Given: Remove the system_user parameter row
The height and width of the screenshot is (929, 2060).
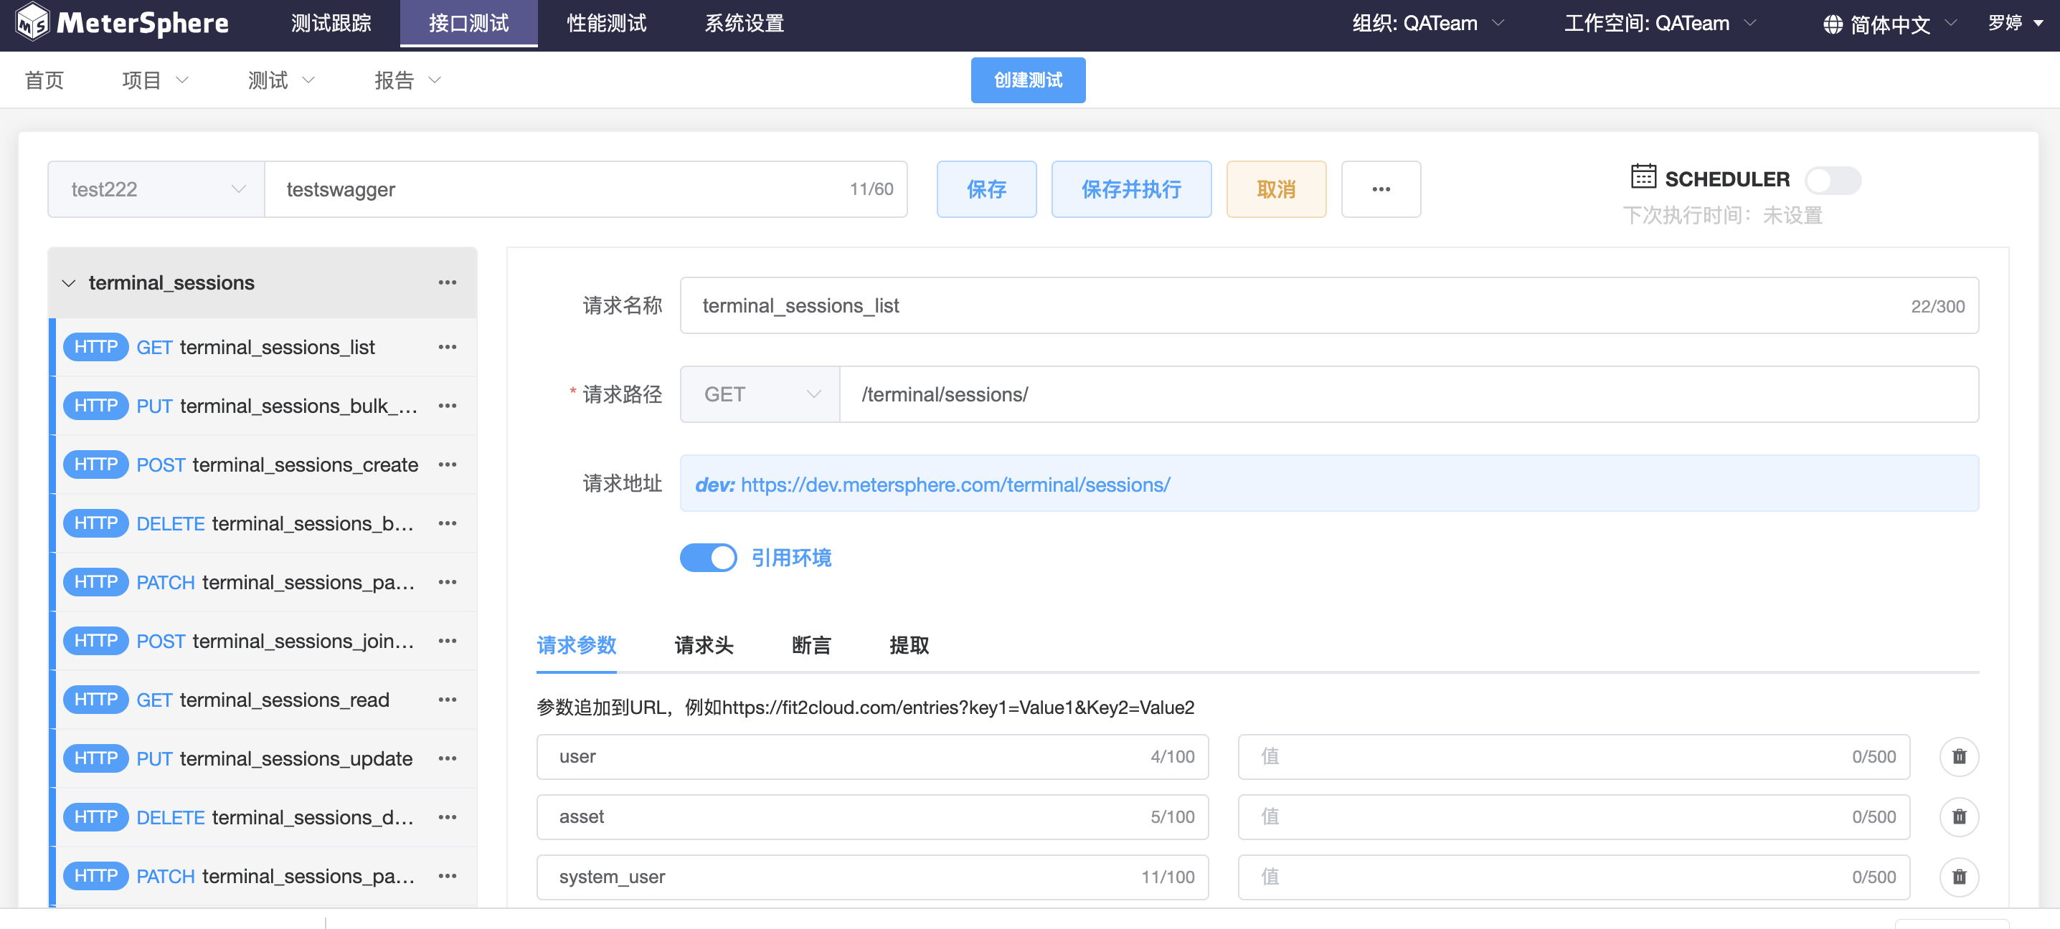Looking at the screenshot, I should [1958, 876].
